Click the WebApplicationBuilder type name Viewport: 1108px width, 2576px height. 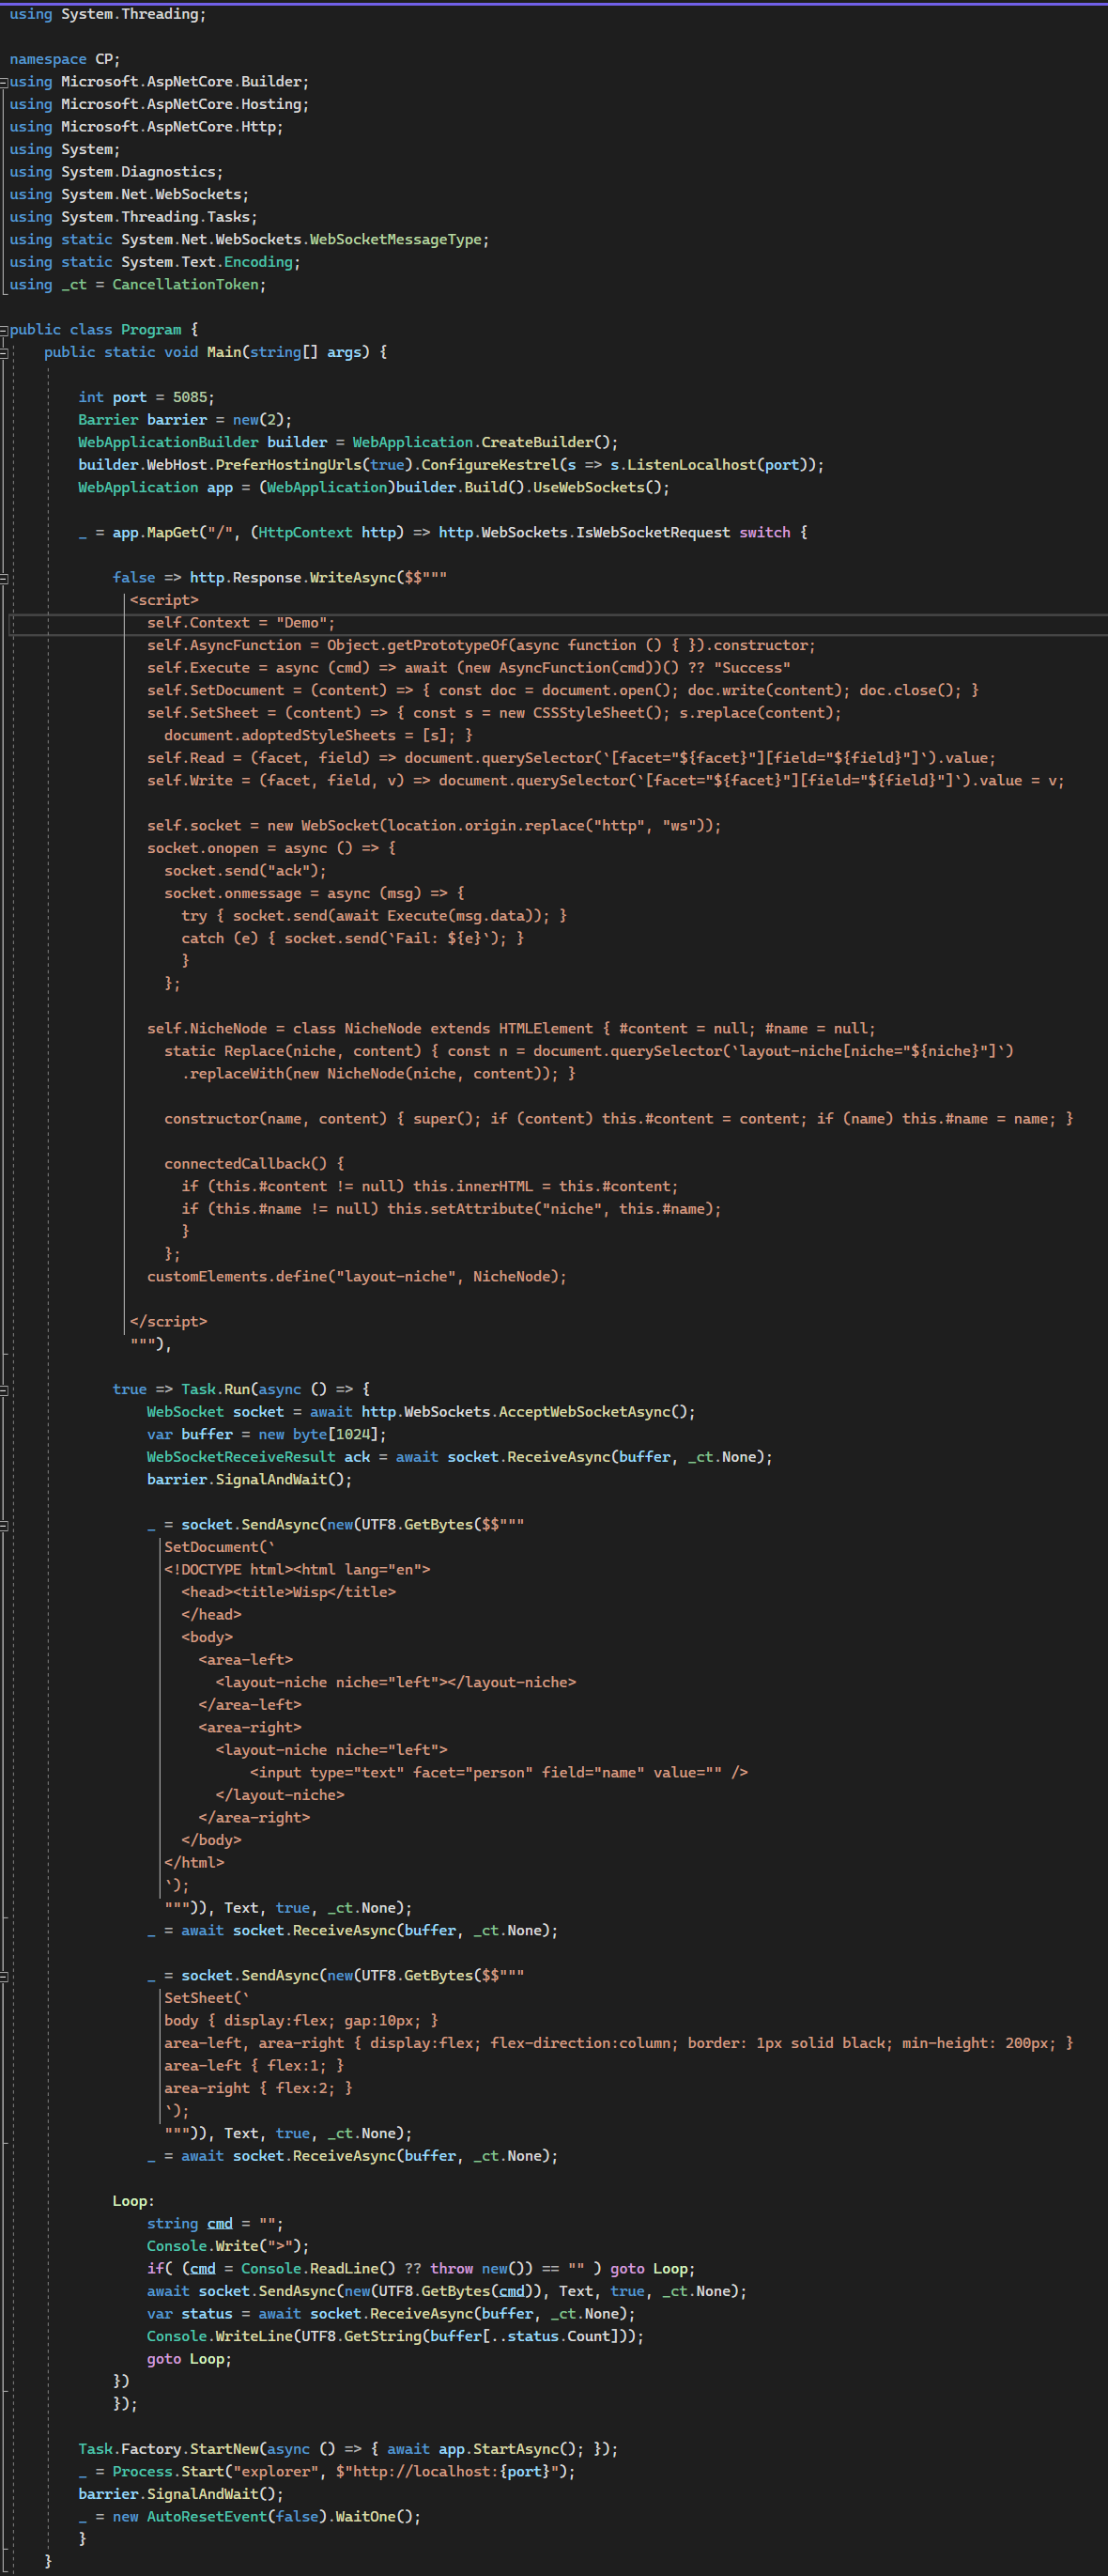[168, 442]
